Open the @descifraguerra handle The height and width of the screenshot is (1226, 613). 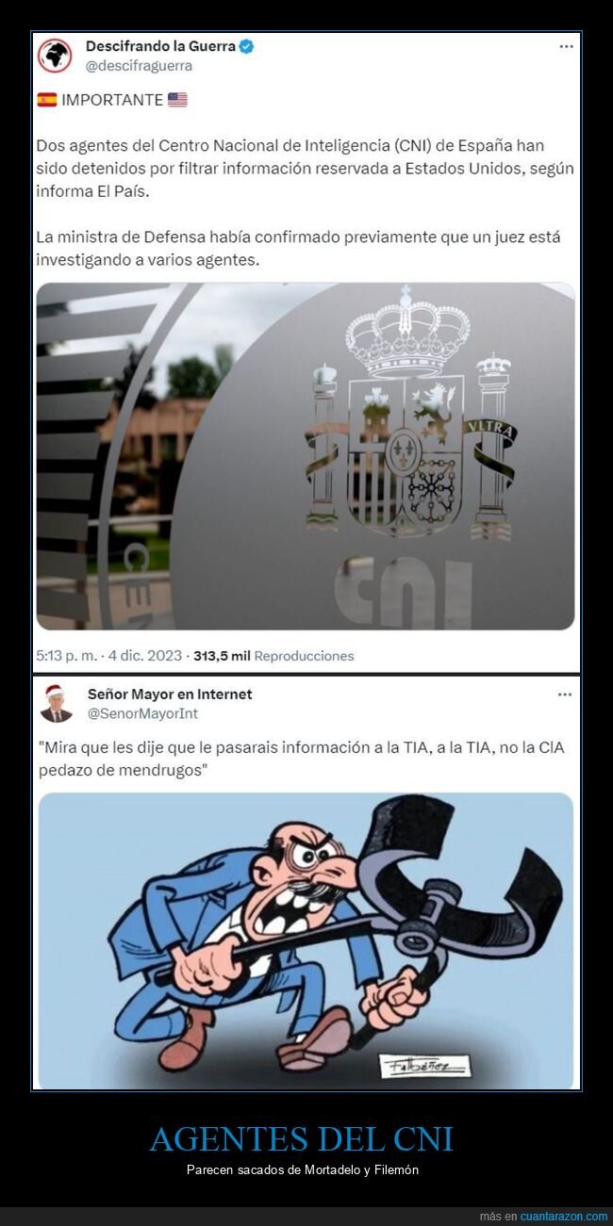coord(139,65)
